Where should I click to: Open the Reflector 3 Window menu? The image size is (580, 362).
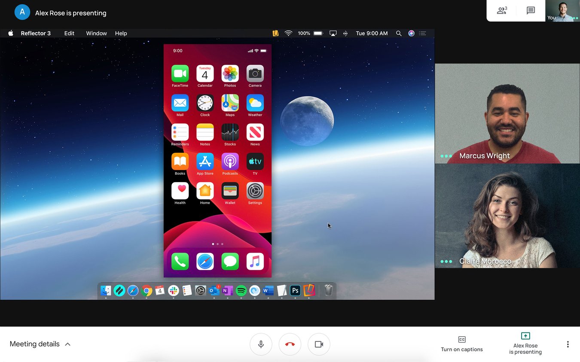coord(96,33)
